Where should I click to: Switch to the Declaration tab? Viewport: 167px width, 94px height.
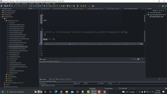pos(61,79)
